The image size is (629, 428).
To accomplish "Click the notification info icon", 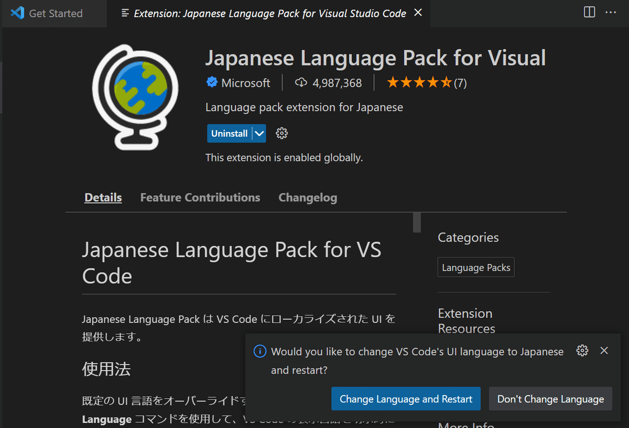I will click(259, 351).
